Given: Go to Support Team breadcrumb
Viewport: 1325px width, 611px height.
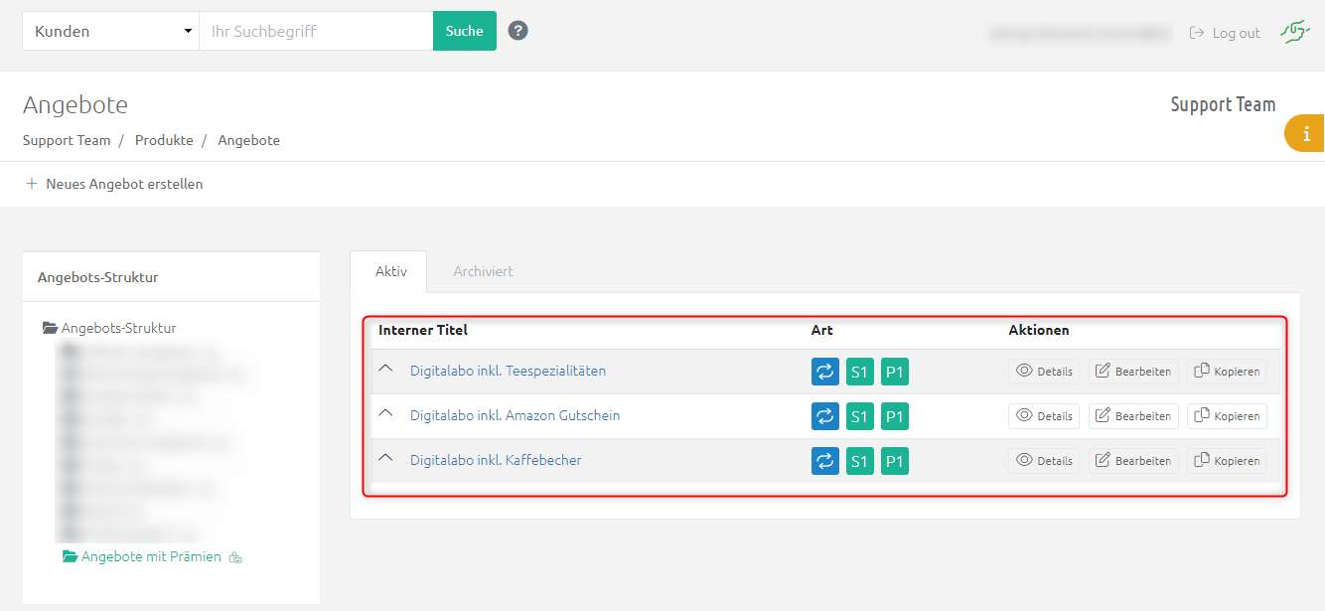Looking at the screenshot, I should tap(67, 140).
